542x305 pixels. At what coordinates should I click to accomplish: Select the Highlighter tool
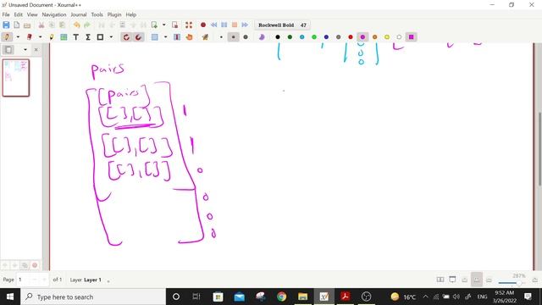click(52, 37)
